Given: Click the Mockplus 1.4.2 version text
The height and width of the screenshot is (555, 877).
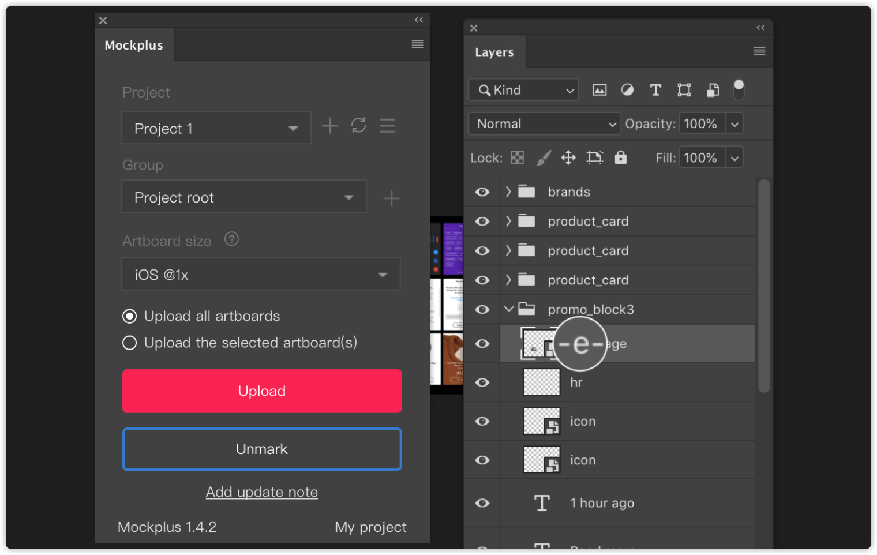Looking at the screenshot, I should coord(167,527).
